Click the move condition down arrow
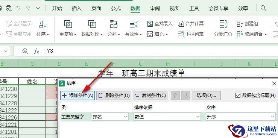 tap(186, 96)
